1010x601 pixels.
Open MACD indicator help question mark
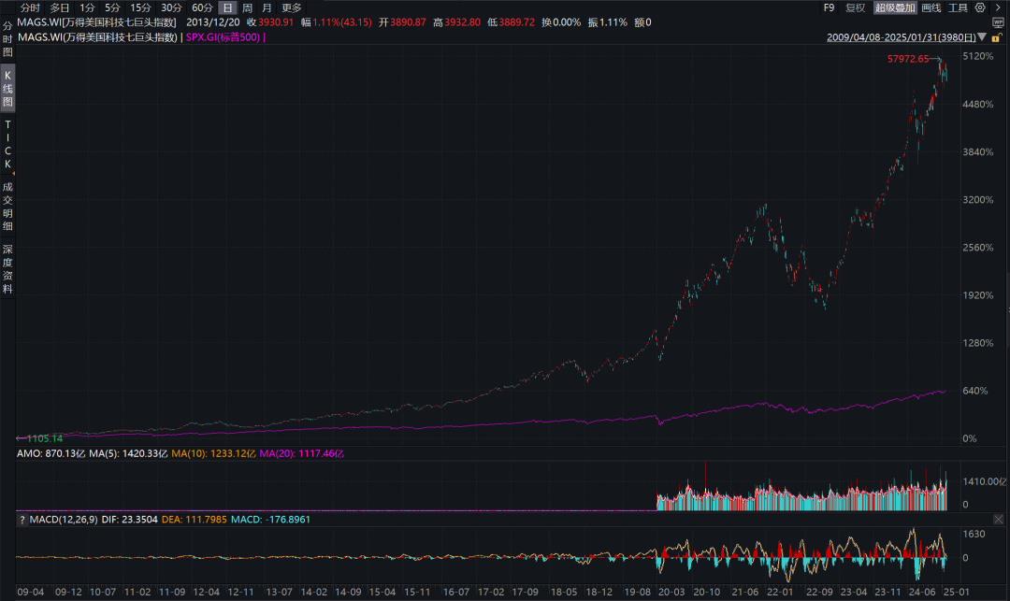point(22,520)
